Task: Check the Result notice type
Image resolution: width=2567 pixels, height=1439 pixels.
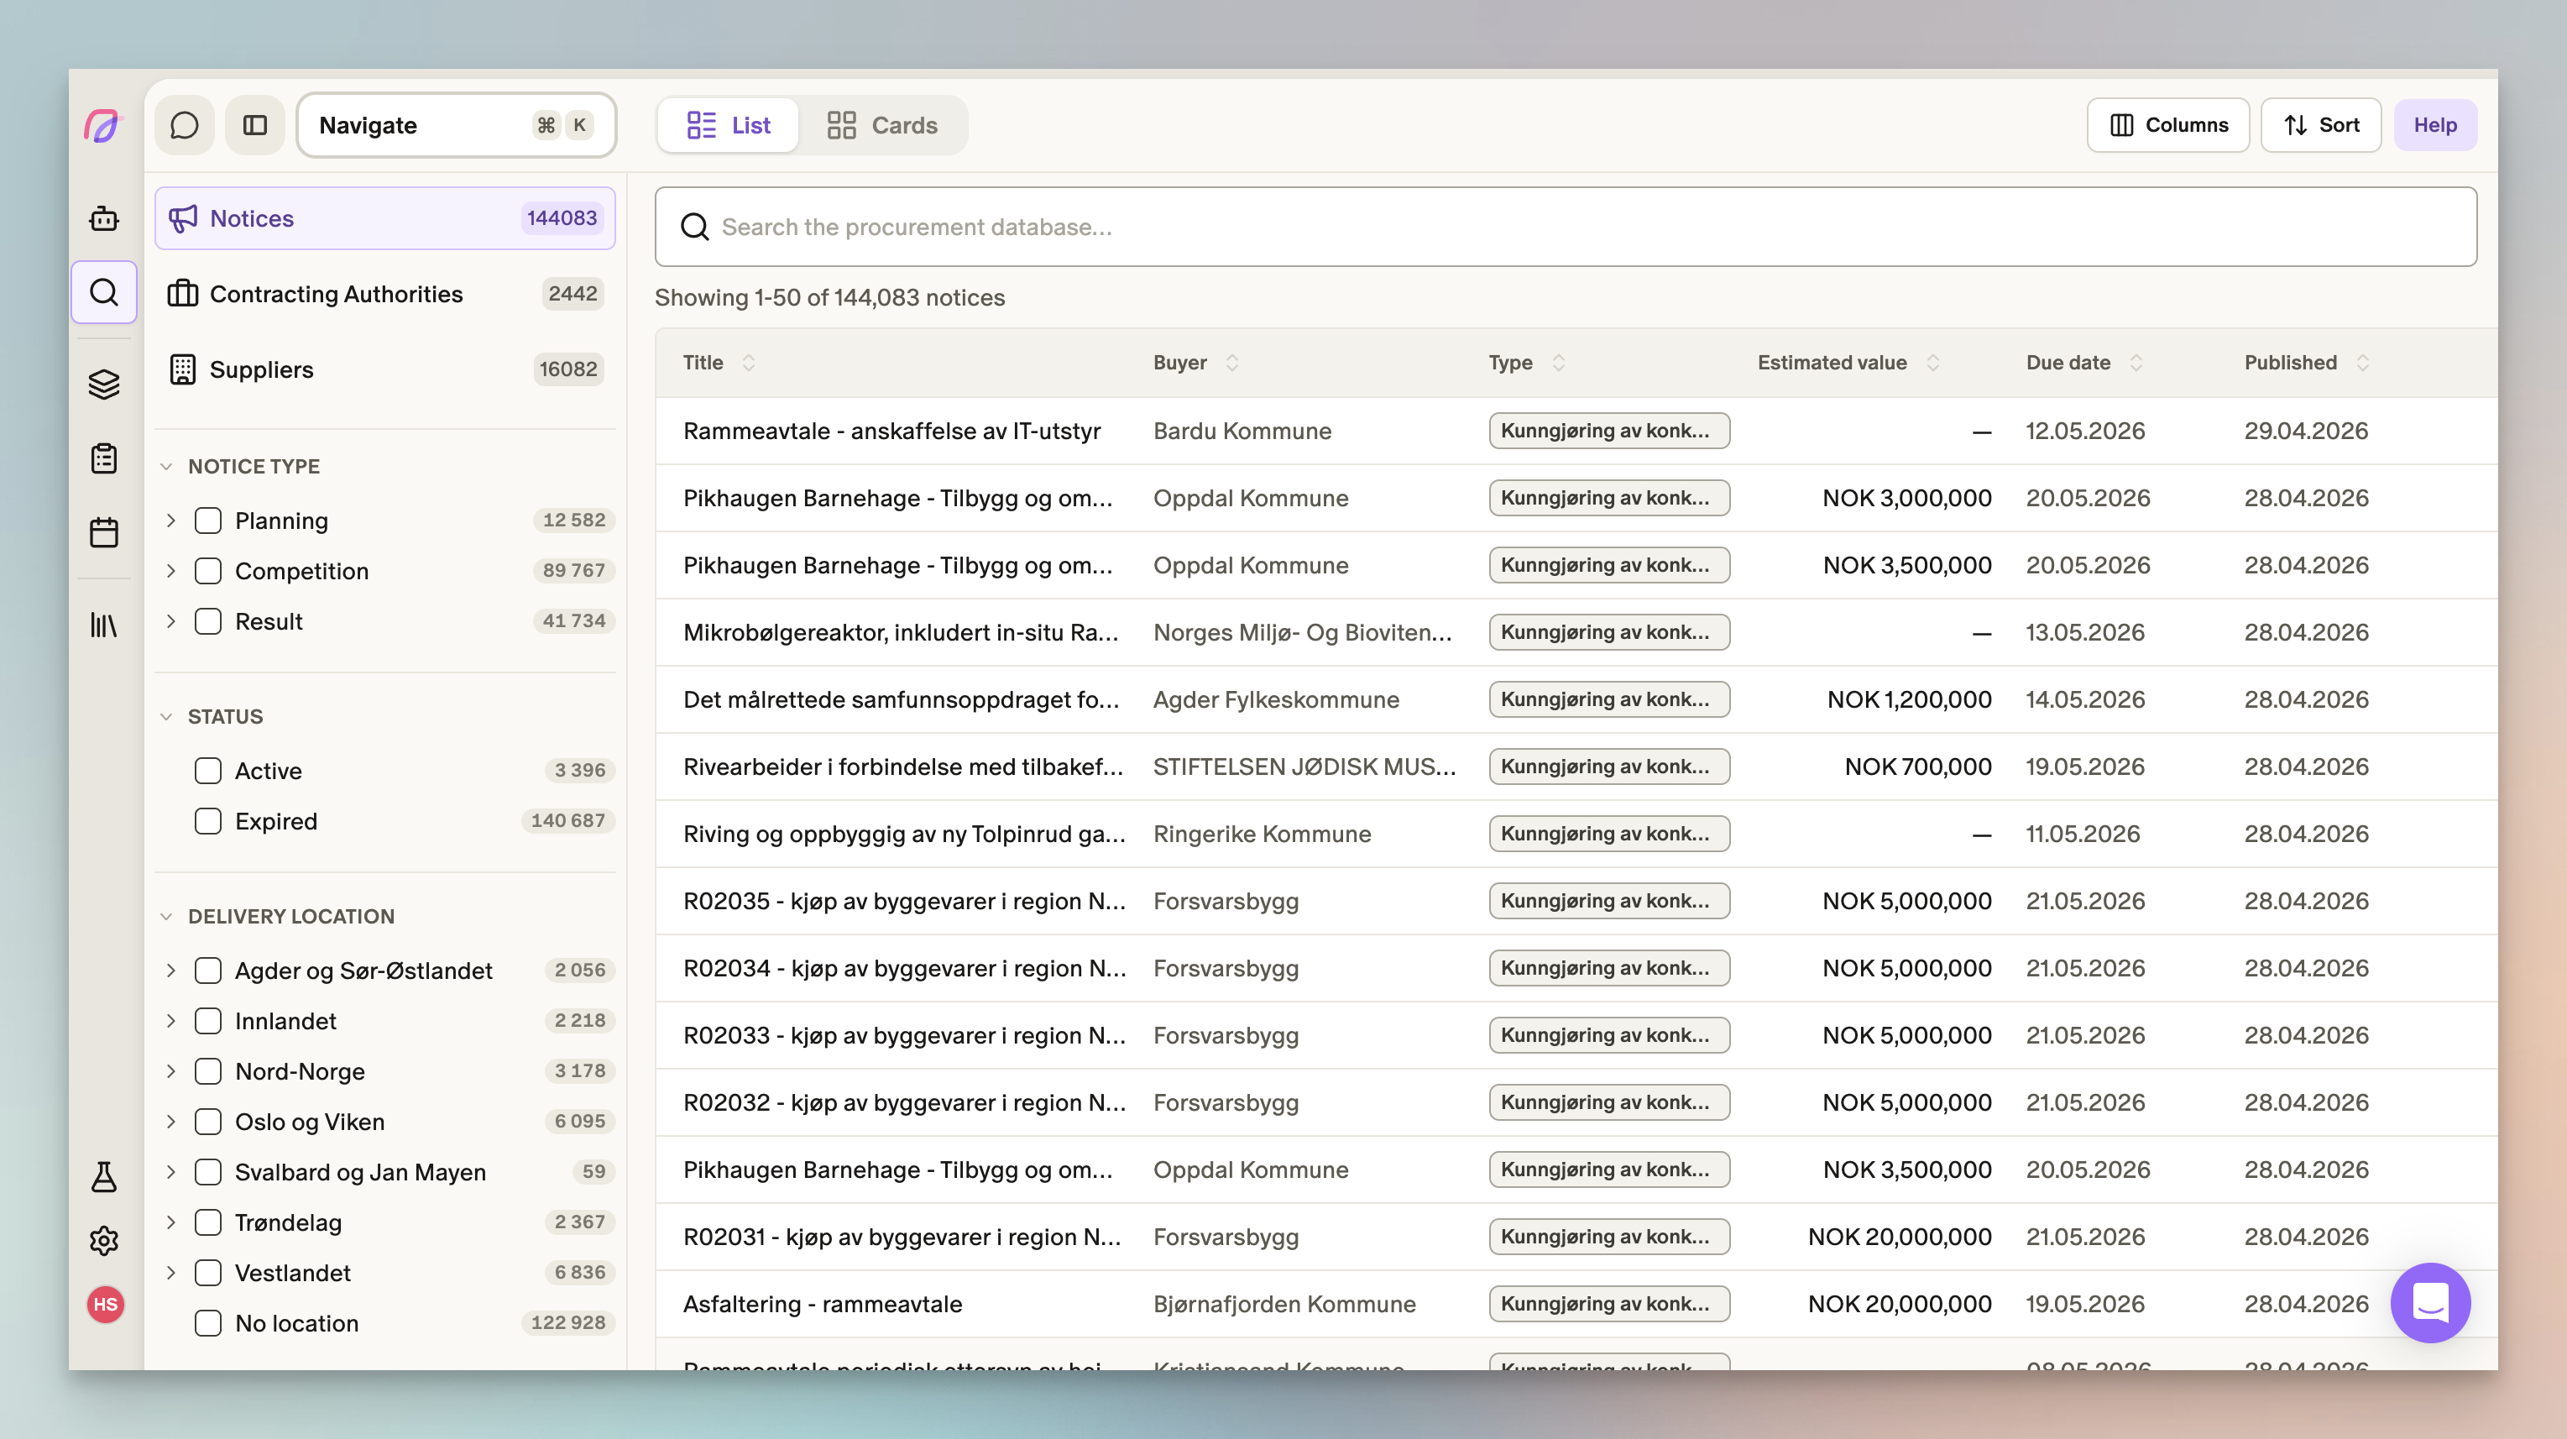Action: click(x=207, y=620)
